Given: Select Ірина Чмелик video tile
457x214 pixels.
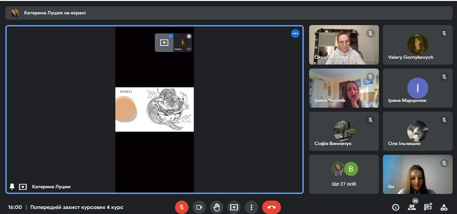Looking at the screenshot, I should coord(344,88).
